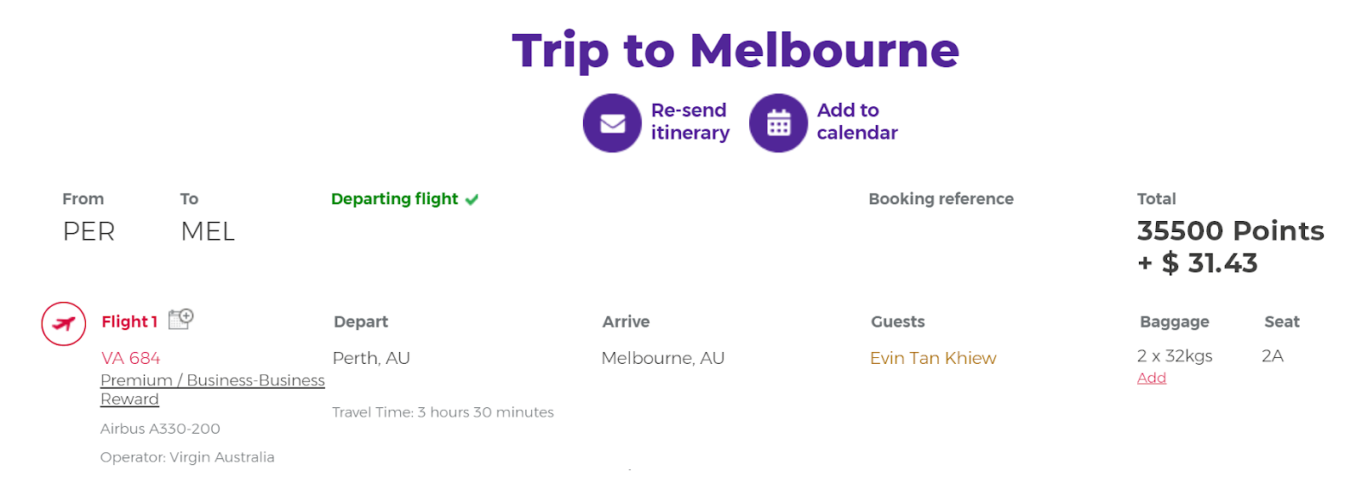Select guest name Evin Tan Khiew
This screenshot has height=477, width=1362.
(933, 358)
